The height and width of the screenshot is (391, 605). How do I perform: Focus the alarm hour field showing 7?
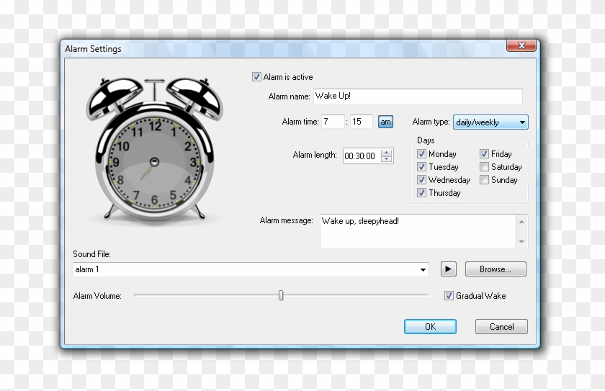(x=333, y=122)
